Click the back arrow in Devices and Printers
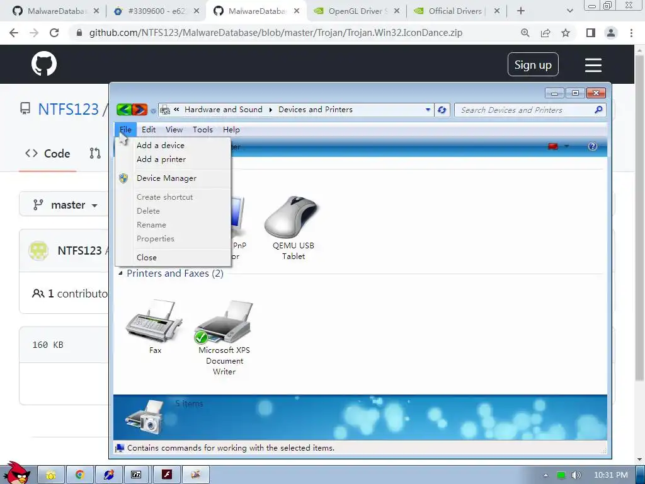 [x=124, y=110]
